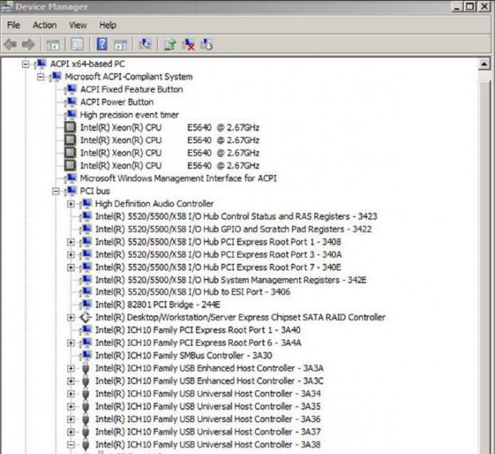Click icon of Microsoft ACPI-Compliant System

tap(56, 77)
